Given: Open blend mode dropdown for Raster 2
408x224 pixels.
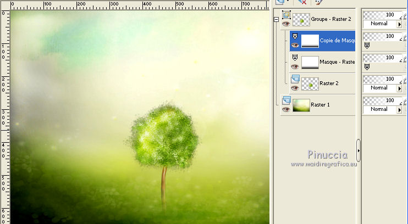Looking at the screenshot, I should (x=399, y=88).
